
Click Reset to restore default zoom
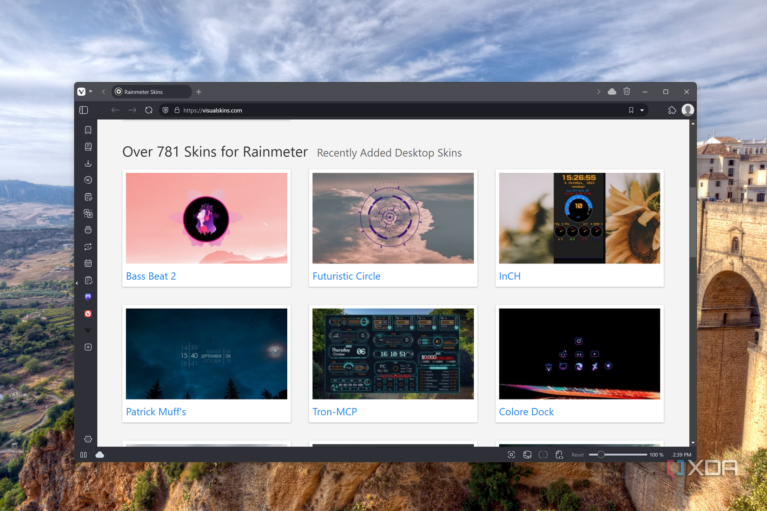[x=577, y=455]
